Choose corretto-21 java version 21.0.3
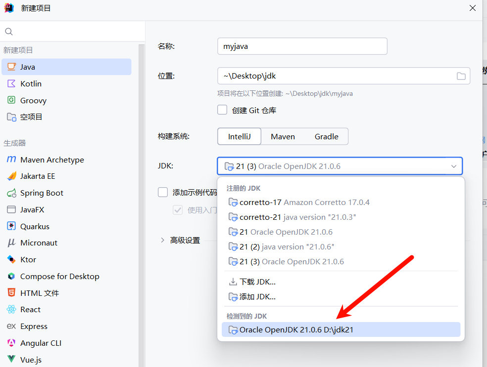This screenshot has width=487, height=367. click(x=341, y=217)
